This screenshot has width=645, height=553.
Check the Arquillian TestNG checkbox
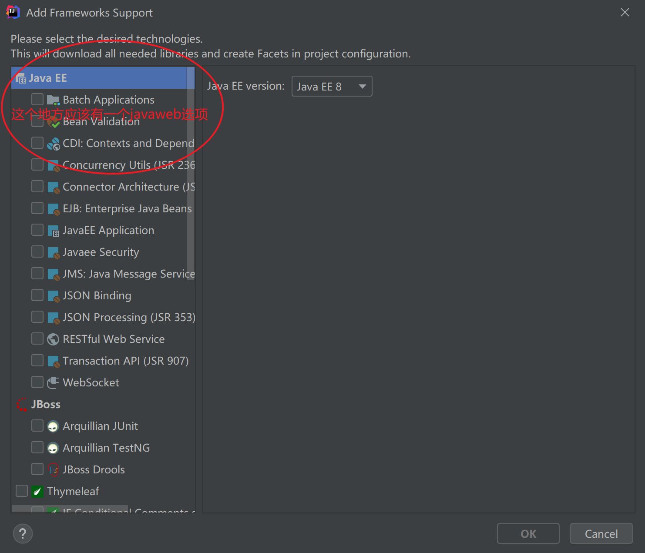37,447
